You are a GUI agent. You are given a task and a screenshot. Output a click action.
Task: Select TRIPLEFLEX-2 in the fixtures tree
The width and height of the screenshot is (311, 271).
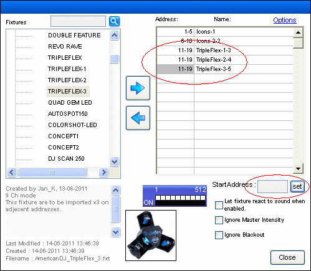[67, 80]
